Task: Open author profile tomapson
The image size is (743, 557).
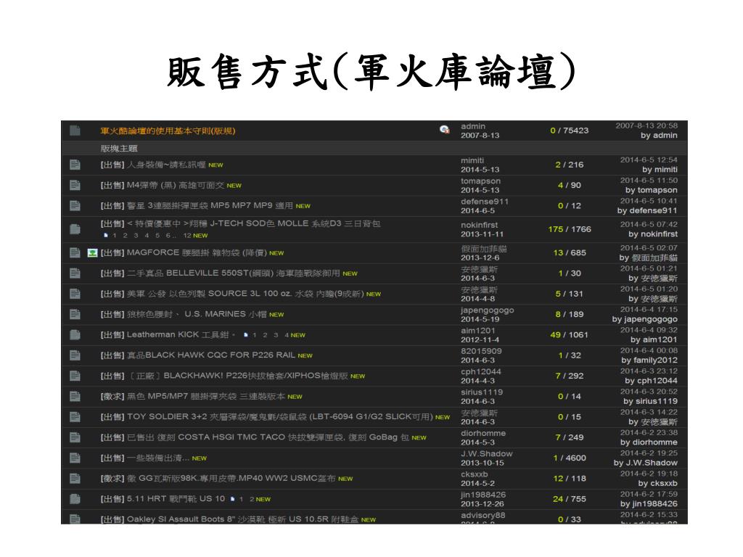Action: [480, 181]
